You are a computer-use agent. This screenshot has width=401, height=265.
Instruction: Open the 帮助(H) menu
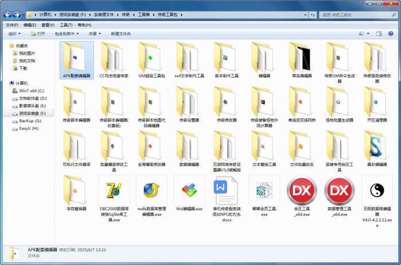(84, 25)
